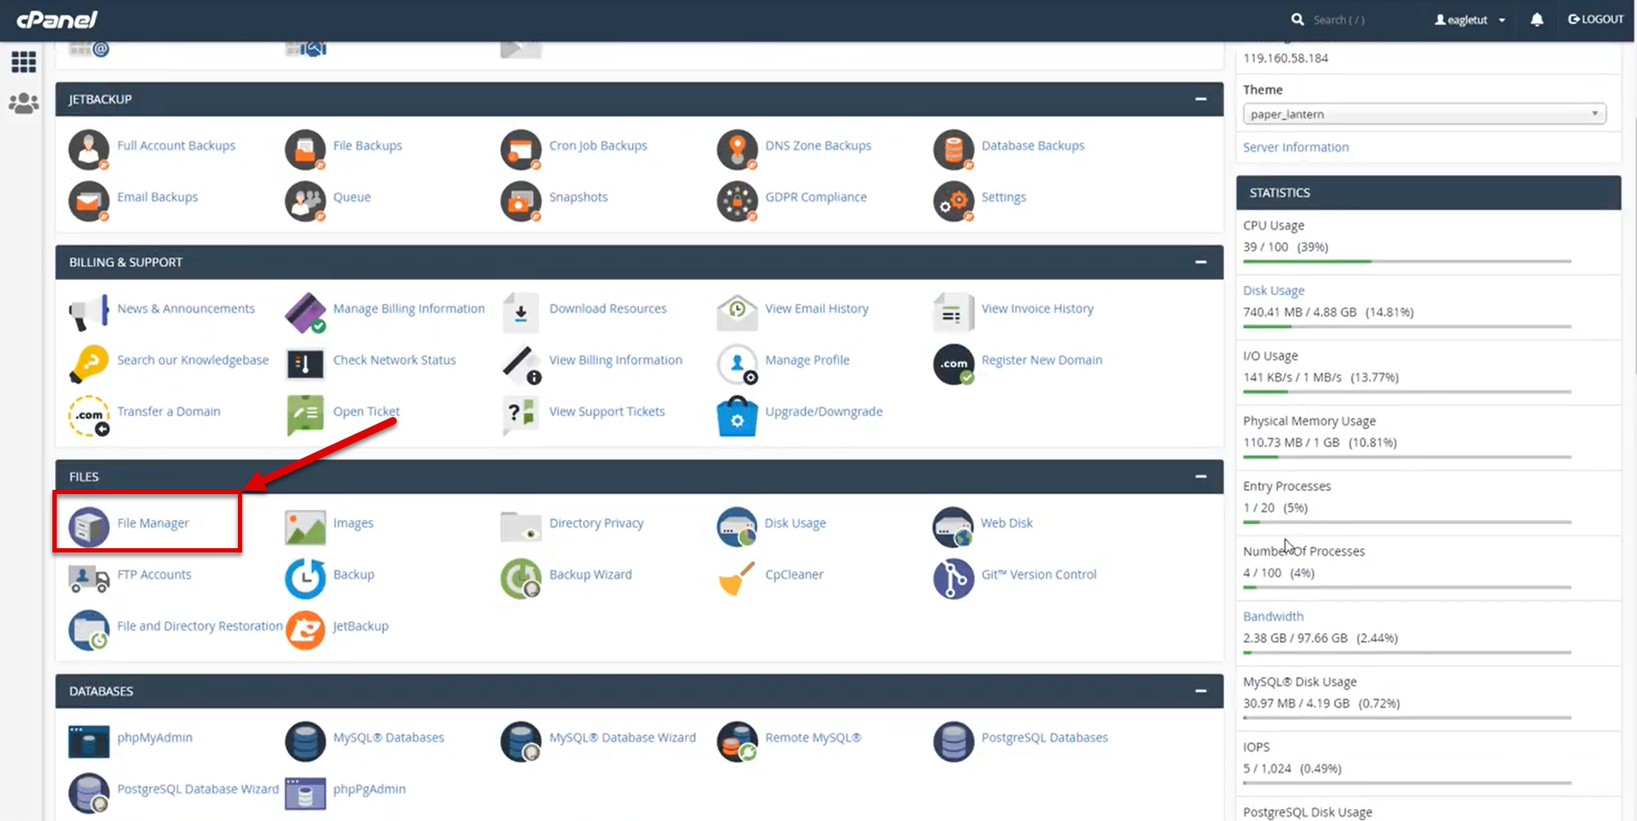Click the Backup link in Files

354,575
